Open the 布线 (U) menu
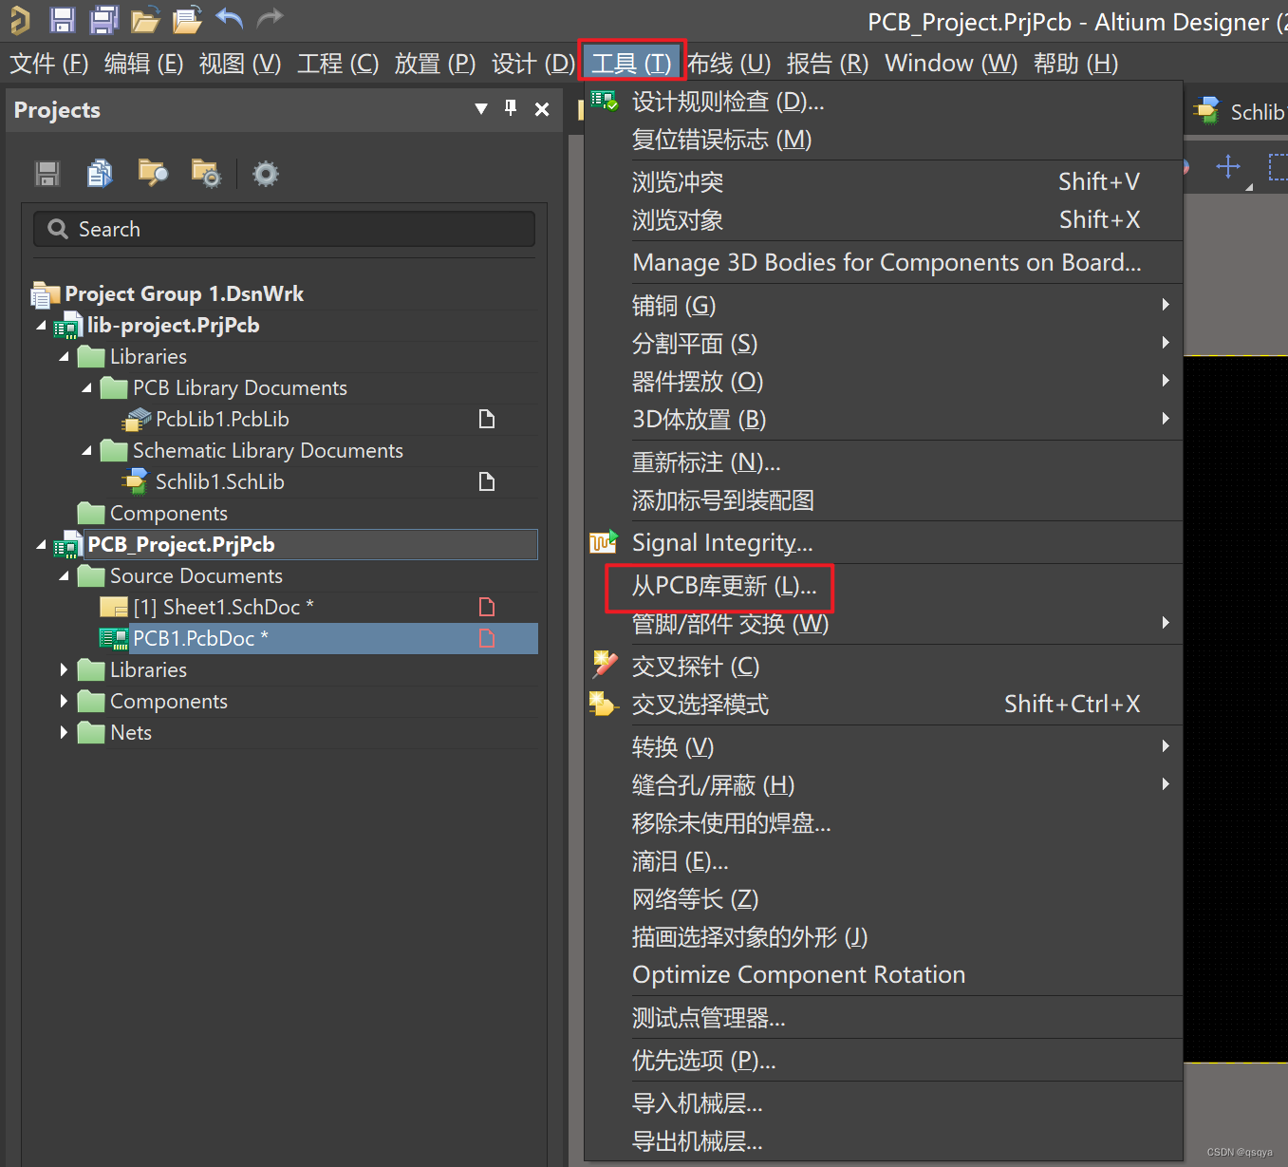This screenshot has width=1288, height=1167. point(729,64)
